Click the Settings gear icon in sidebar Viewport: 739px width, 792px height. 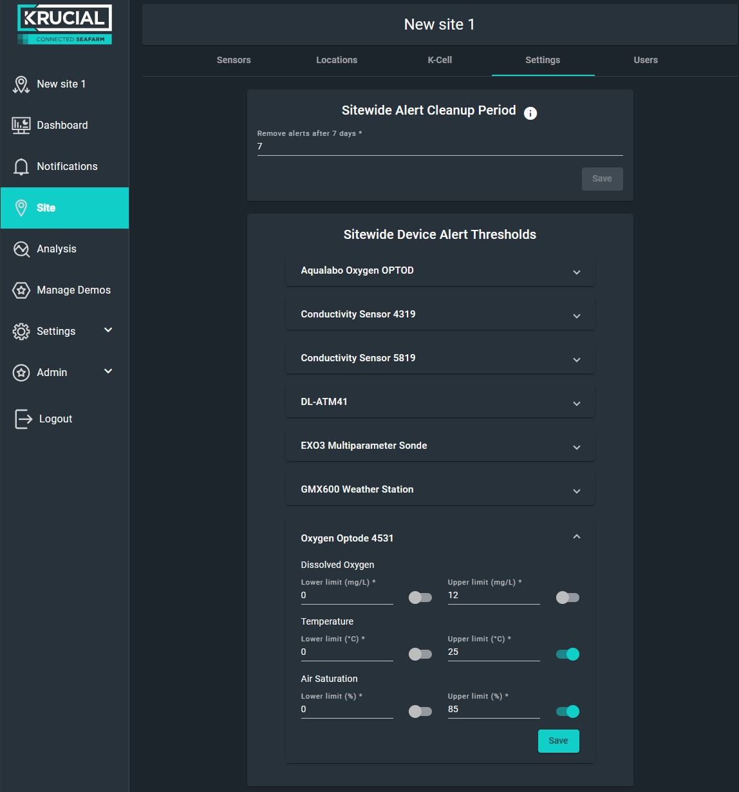[21, 332]
